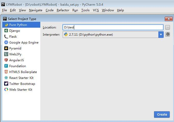Click the Python icon inside the interpreter field
Screen dimensions: 174x122
click(66, 34)
